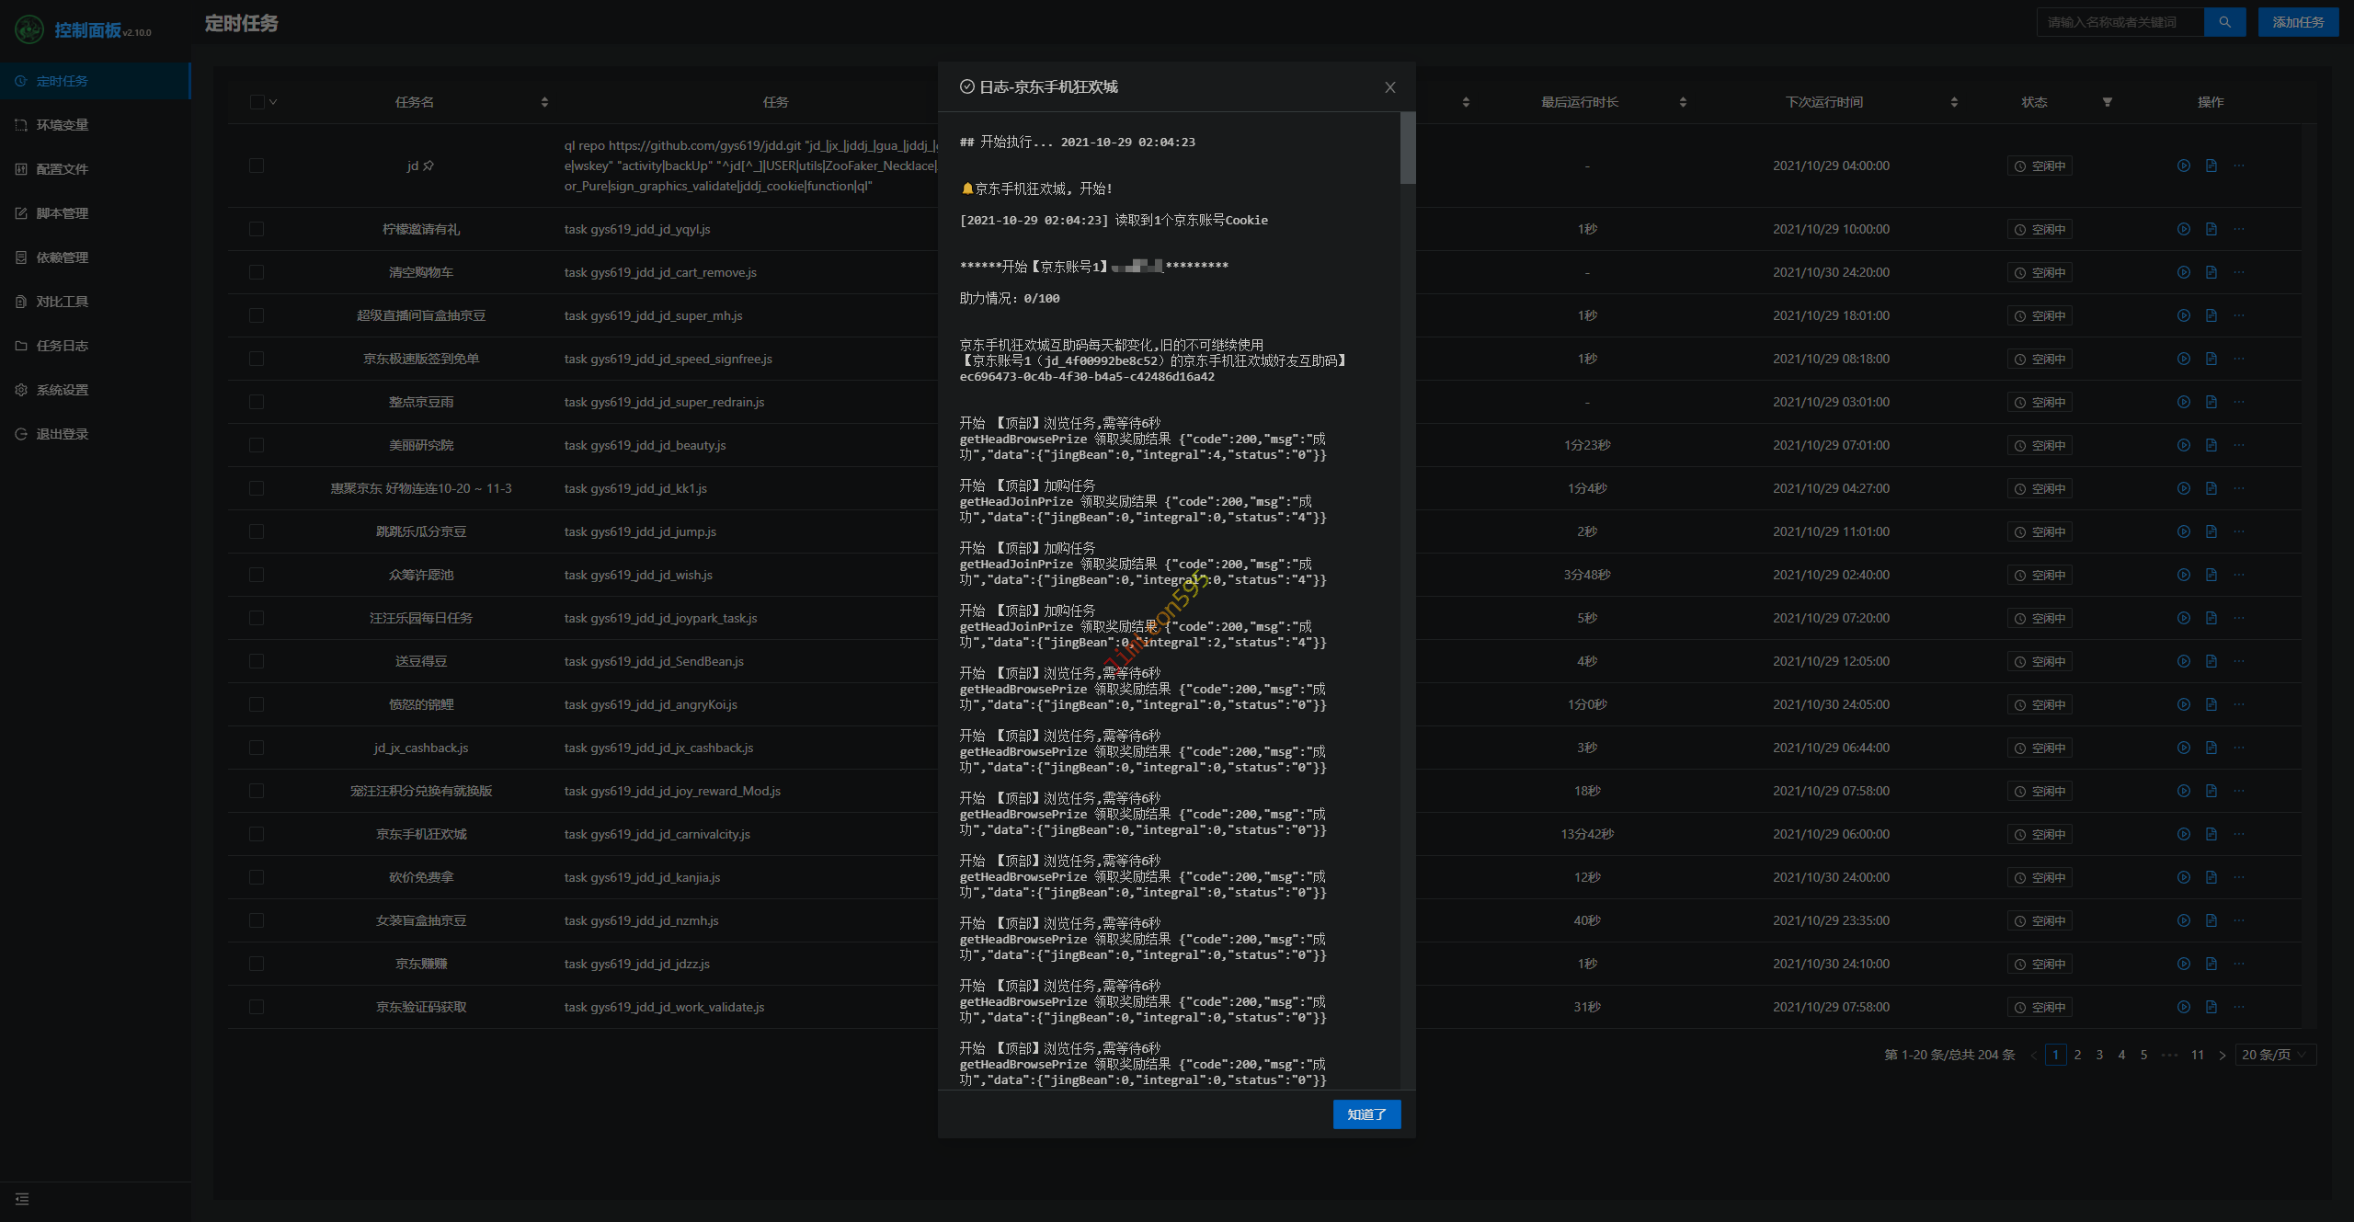Screen dimensions: 2354x1222
Task: Run the 京东验证码获取 task via play icon
Action: [2183, 1007]
